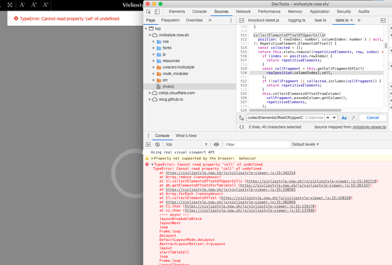Show the console sidebar
This screenshot has width=392, height=265.
point(148,144)
